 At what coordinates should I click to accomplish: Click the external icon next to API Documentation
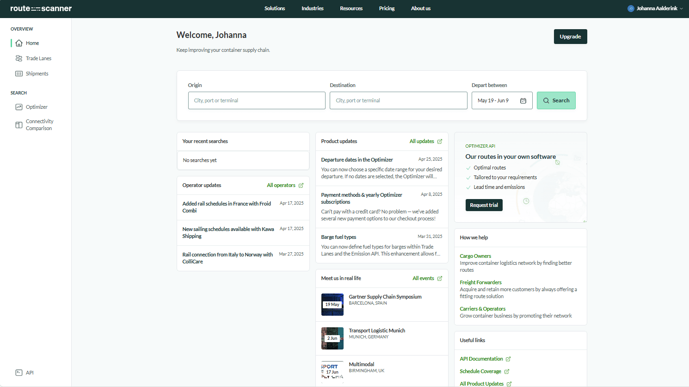[x=508, y=359]
